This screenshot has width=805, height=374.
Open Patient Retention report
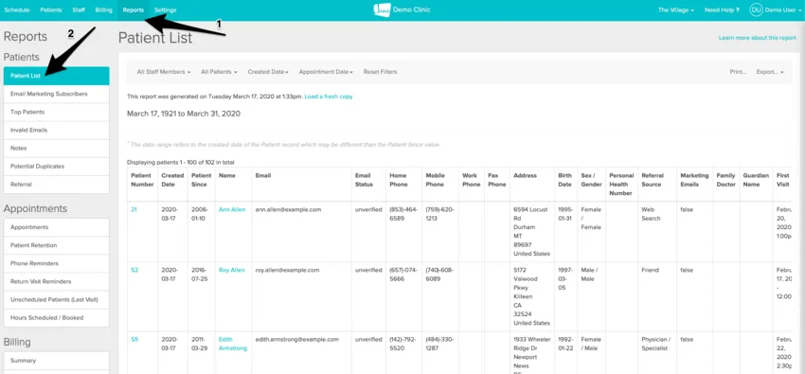(57, 245)
